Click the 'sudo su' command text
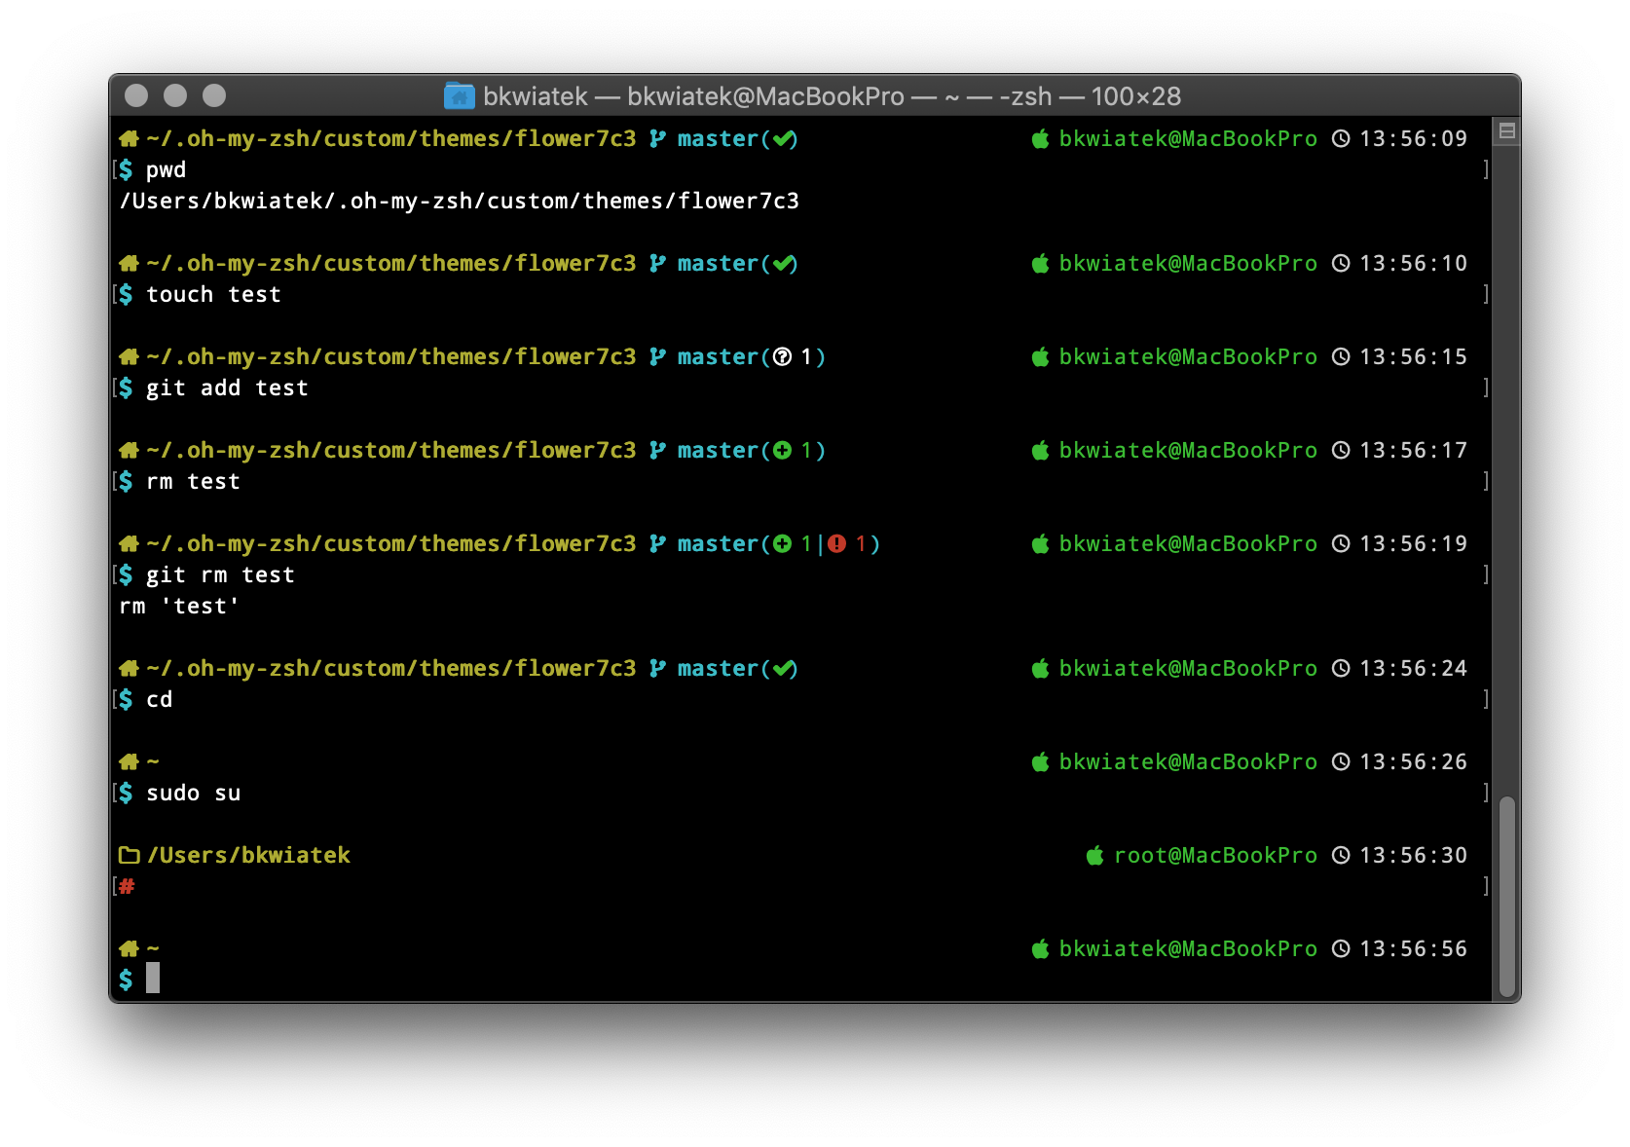The image size is (1630, 1147). coord(193,793)
